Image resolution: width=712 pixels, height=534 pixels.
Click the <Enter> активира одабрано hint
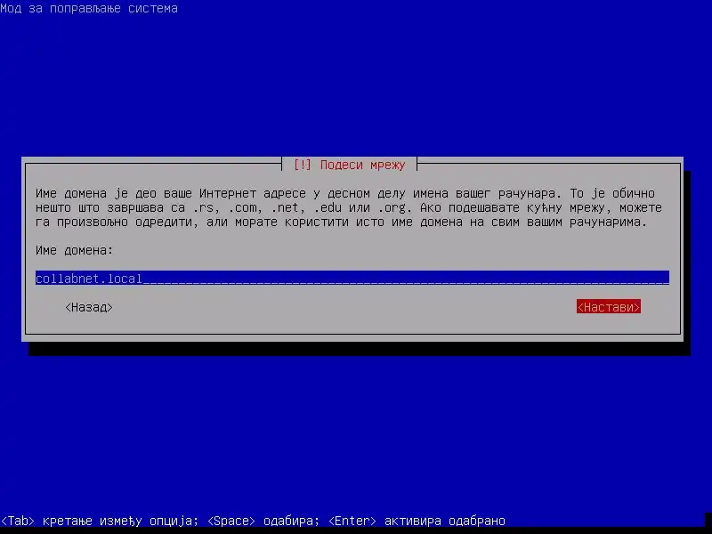coord(417,521)
